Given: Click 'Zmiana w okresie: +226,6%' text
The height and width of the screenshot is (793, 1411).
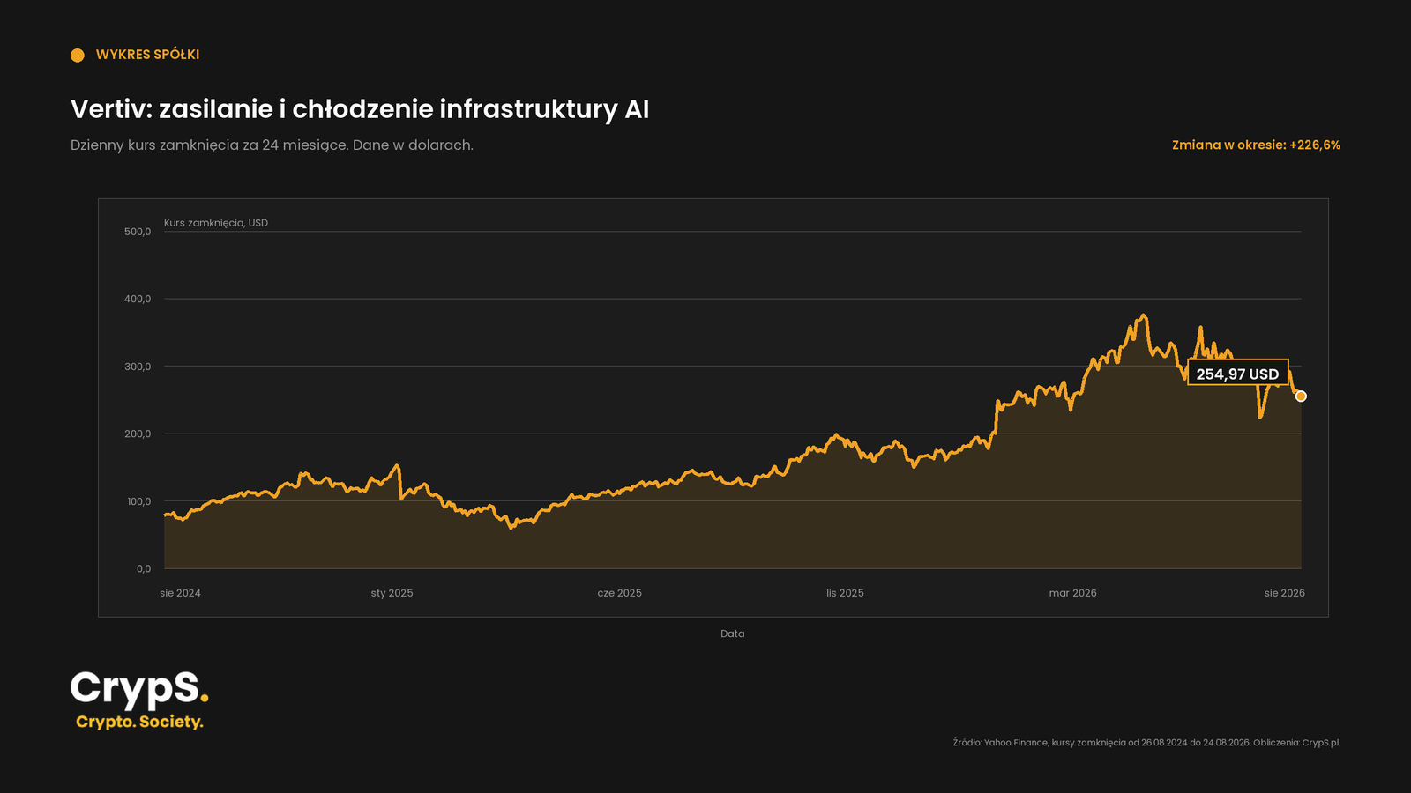Looking at the screenshot, I should coord(1256,145).
